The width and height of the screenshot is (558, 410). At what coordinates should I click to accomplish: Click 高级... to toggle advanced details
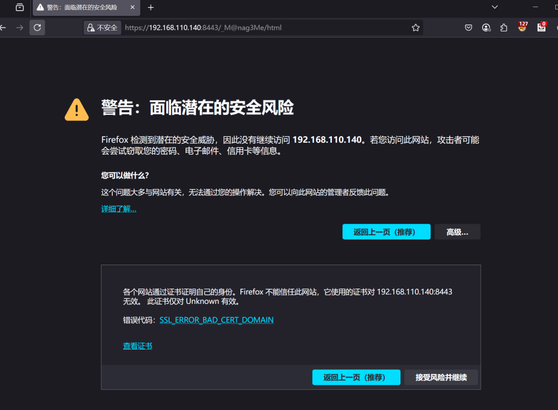point(457,232)
